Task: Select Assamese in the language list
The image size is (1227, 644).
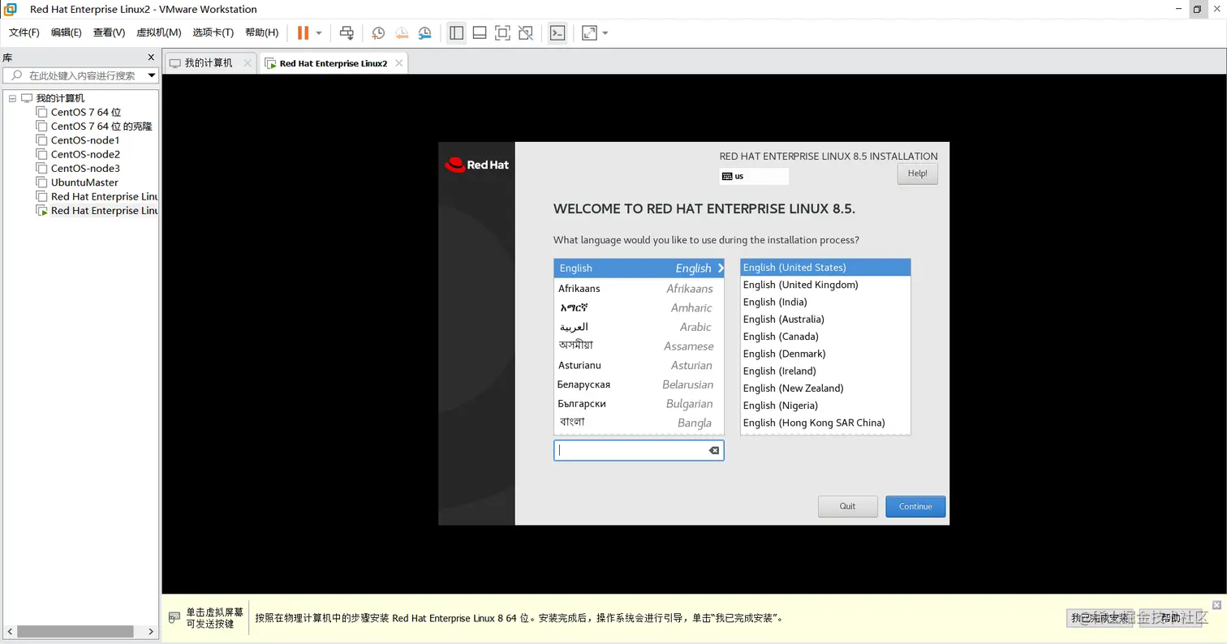Action: point(639,346)
